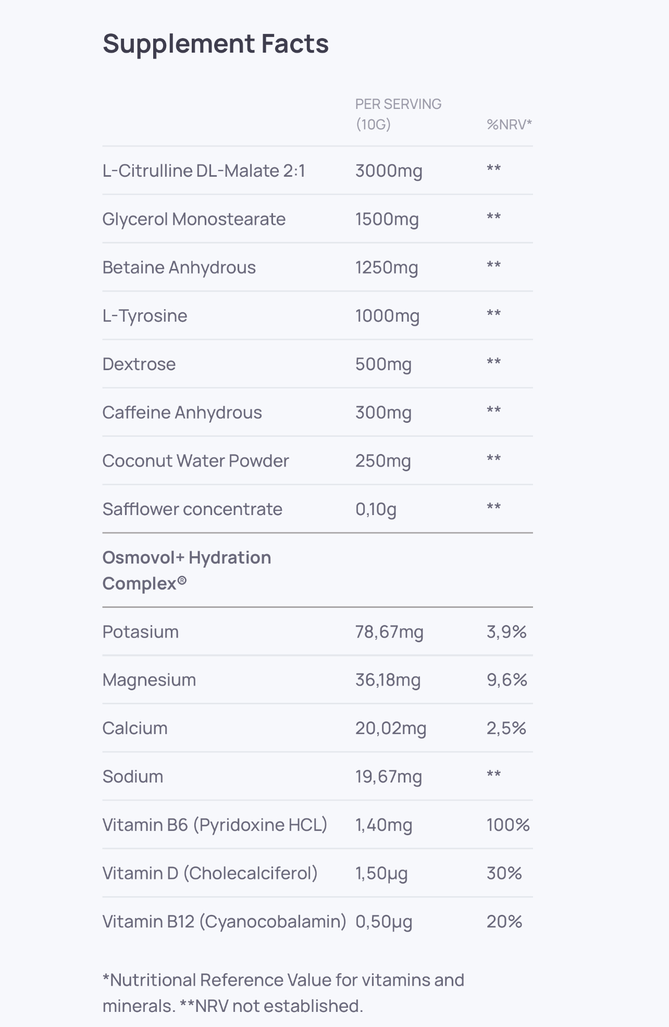The image size is (669, 1027).
Task: Click the PER SERVING (10G) column header
Action: pos(398,114)
